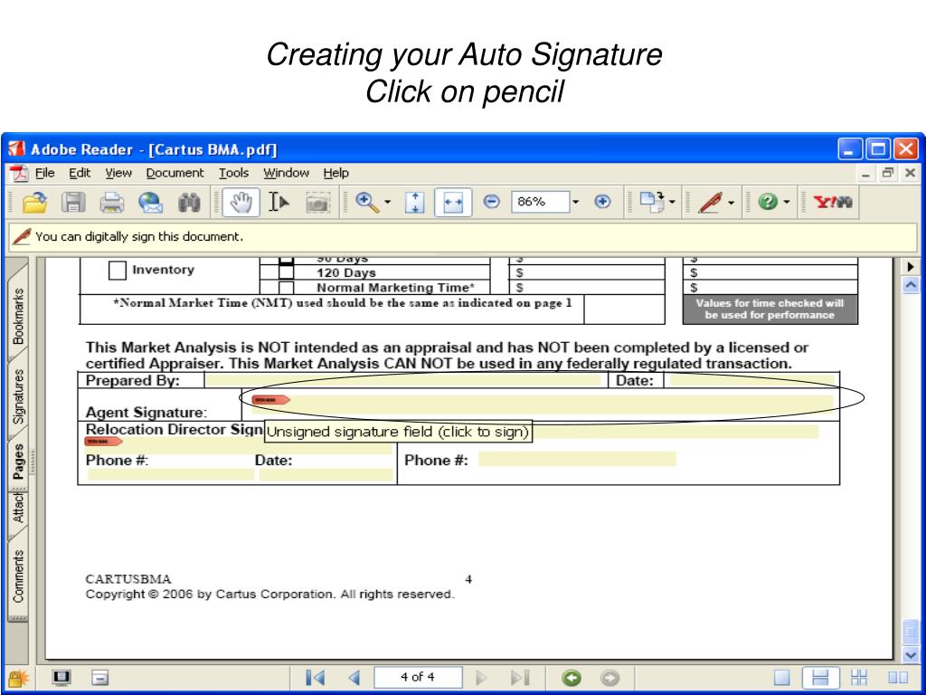Open the Sign pencil dropdown arrow

click(731, 202)
